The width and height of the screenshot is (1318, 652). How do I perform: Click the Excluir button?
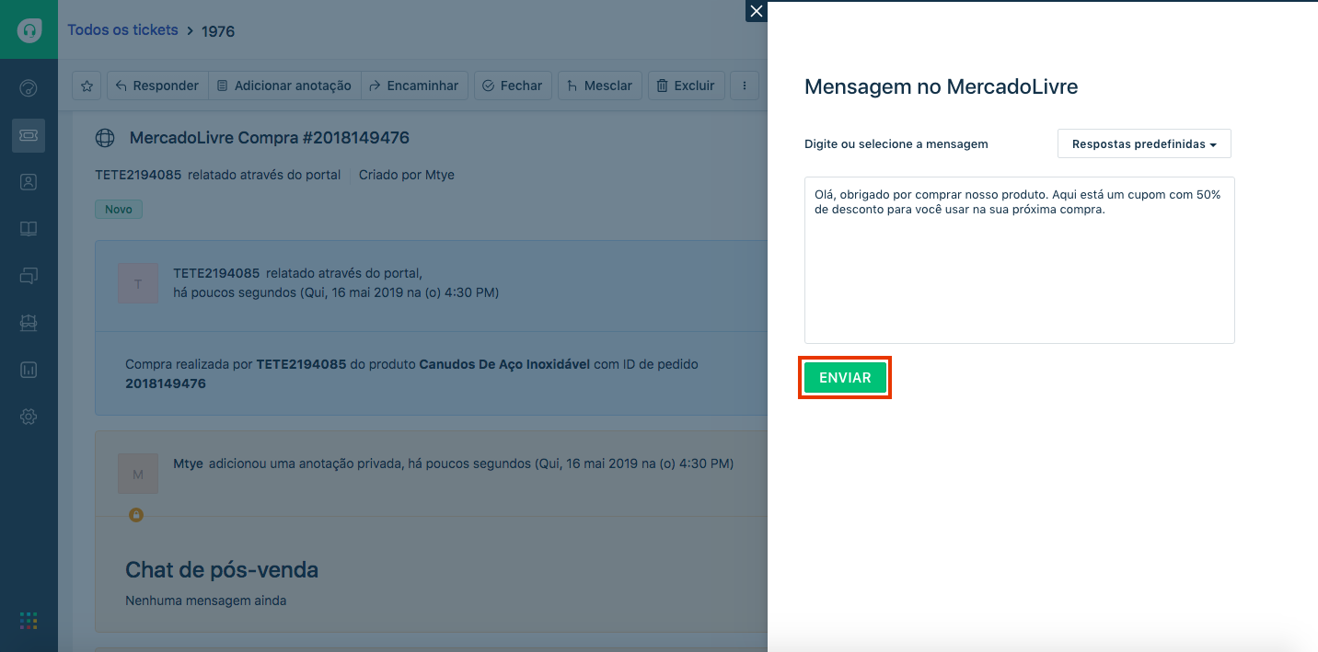click(x=687, y=86)
